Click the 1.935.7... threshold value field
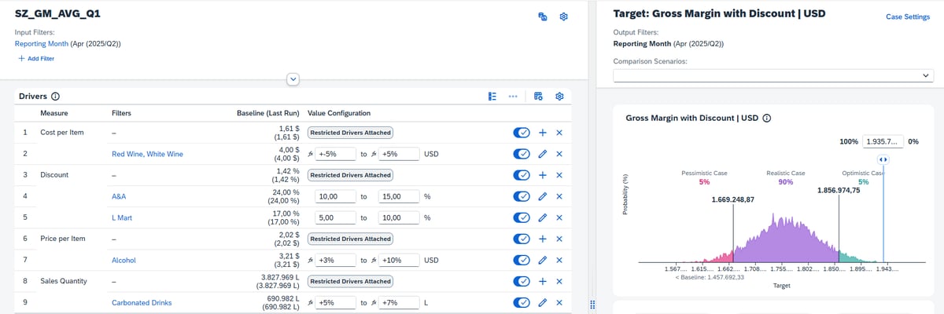The height and width of the screenshot is (314, 944). (x=883, y=141)
